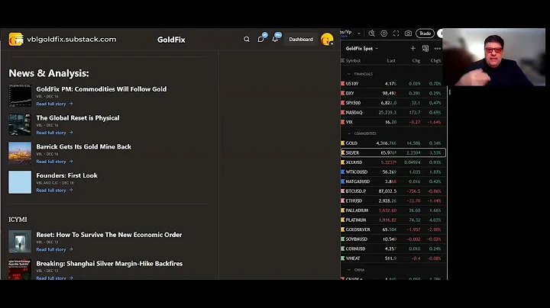
Task: Click the blue flag on NATGASUSD row
Action: 343,181
